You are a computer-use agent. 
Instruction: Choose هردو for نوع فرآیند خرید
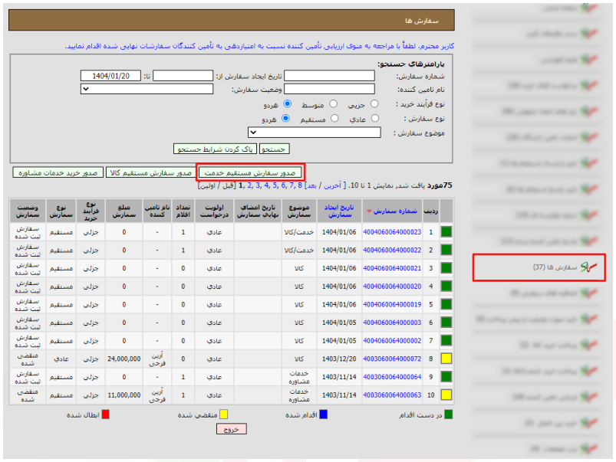click(288, 103)
